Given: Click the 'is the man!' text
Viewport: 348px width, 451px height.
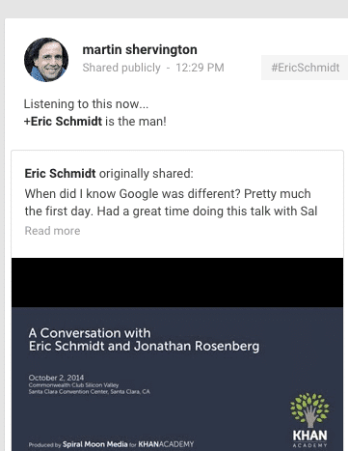Looking at the screenshot, I should point(136,122).
